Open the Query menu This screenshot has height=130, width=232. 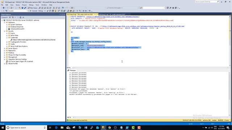(x=18, y=5)
